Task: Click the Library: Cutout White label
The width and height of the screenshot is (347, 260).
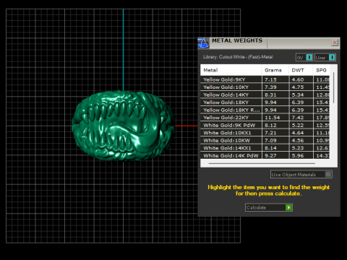Action: tap(238, 57)
